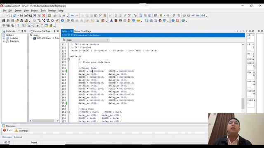This screenshot has width=264, height=148.
Task: Open the print toolbar overflow dropdown arrow
Action: click(x=67, y=16)
